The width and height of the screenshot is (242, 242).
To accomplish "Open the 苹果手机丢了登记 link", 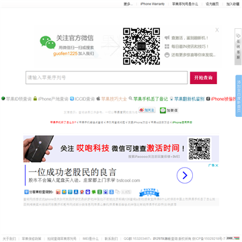I will point(151,99).
